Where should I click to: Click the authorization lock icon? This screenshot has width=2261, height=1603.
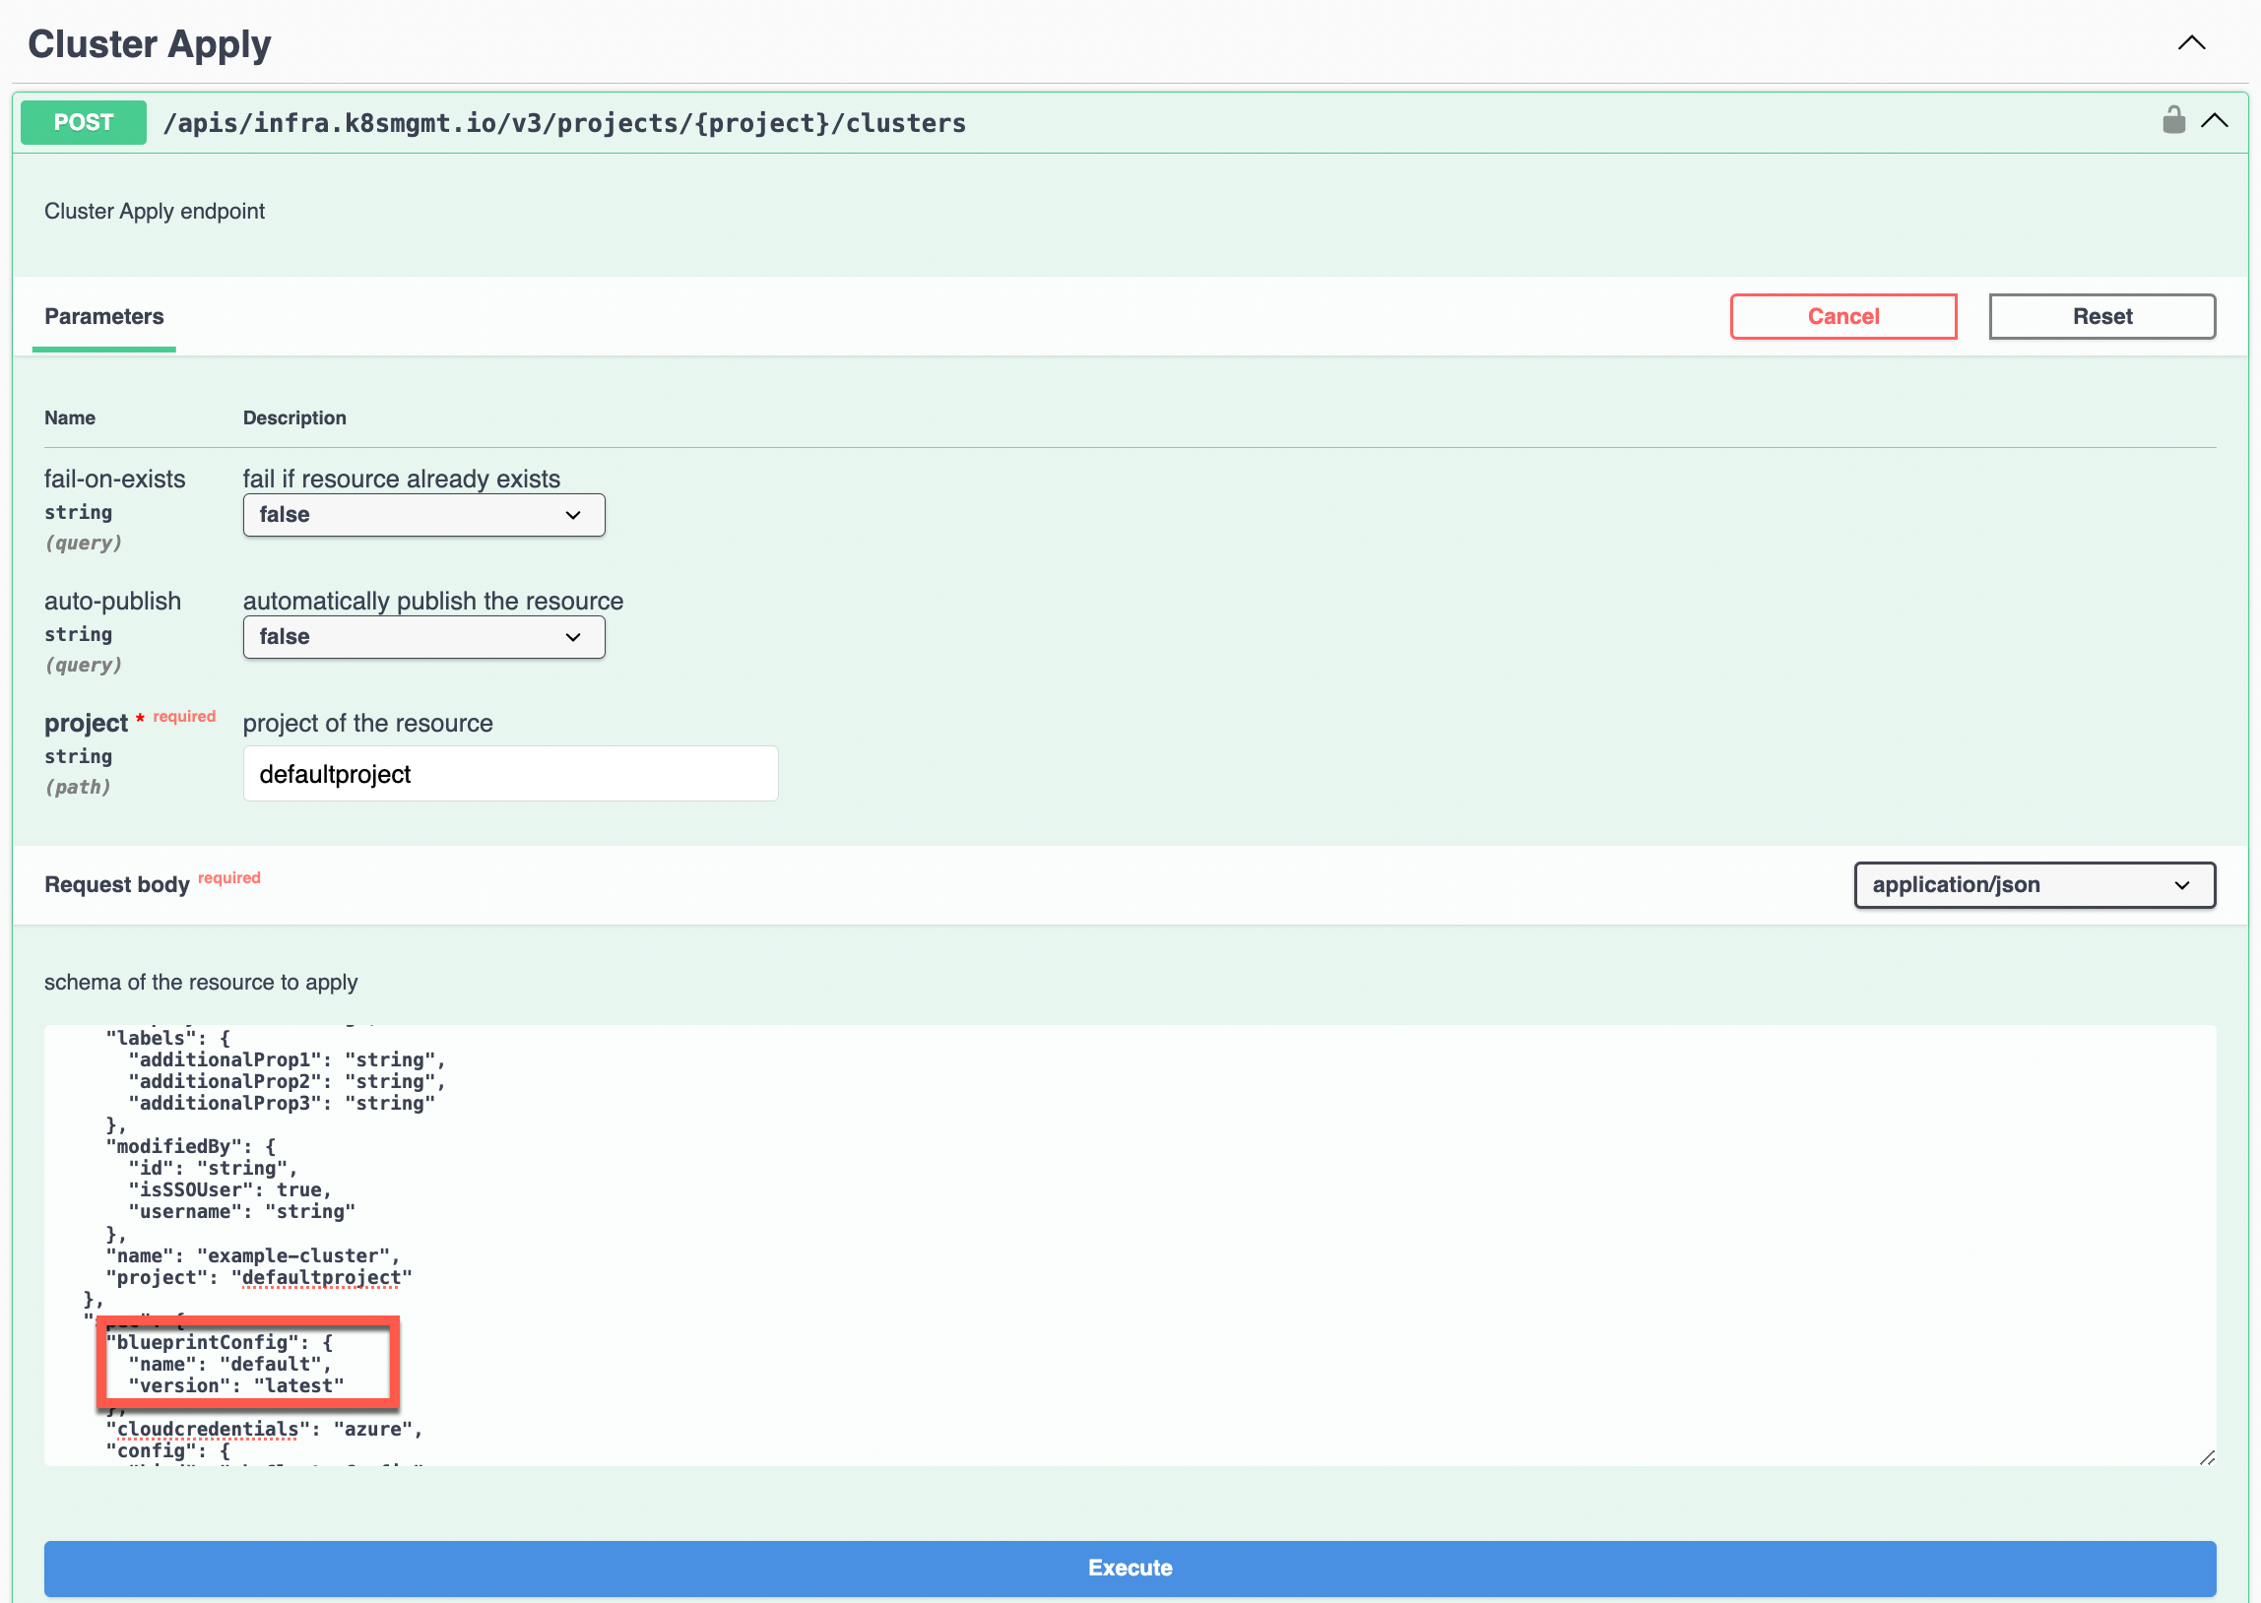2173,120
